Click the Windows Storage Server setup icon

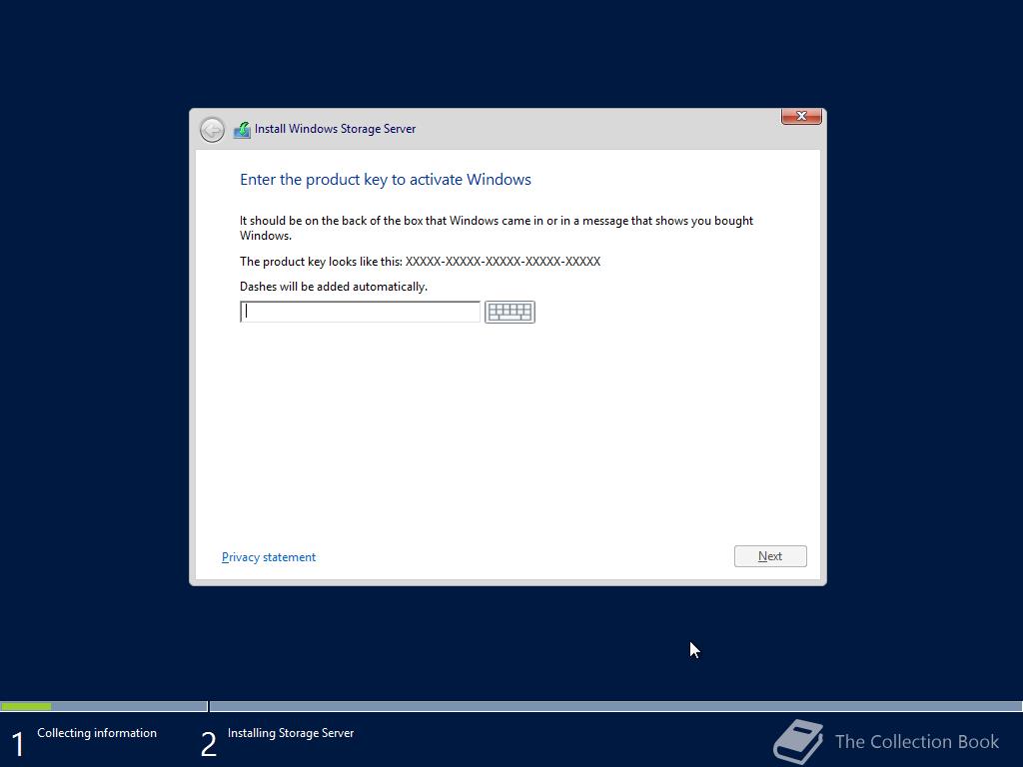point(242,130)
